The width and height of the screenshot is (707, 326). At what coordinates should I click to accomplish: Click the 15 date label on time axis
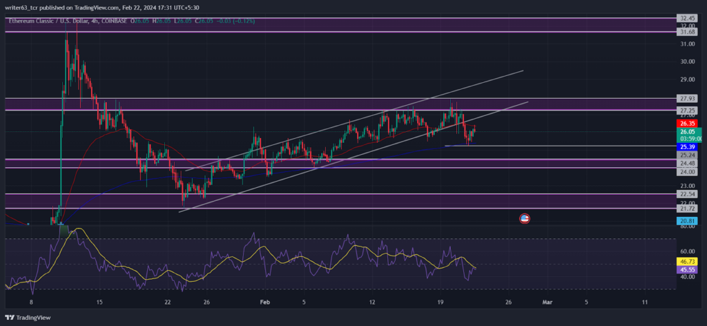click(99, 302)
